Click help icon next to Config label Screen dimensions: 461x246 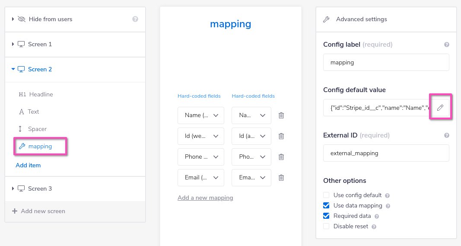(x=446, y=45)
